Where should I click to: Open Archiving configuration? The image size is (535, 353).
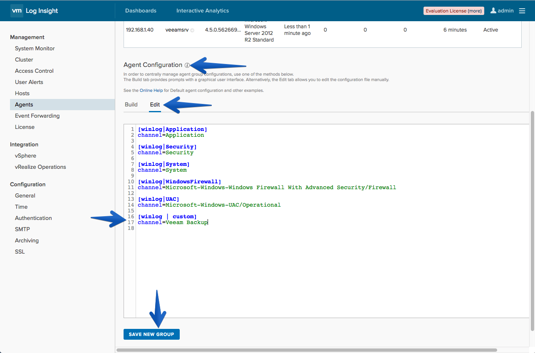(x=27, y=240)
